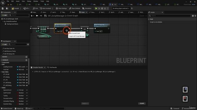
Task: Open Class Settings
Action: pos(61,8)
